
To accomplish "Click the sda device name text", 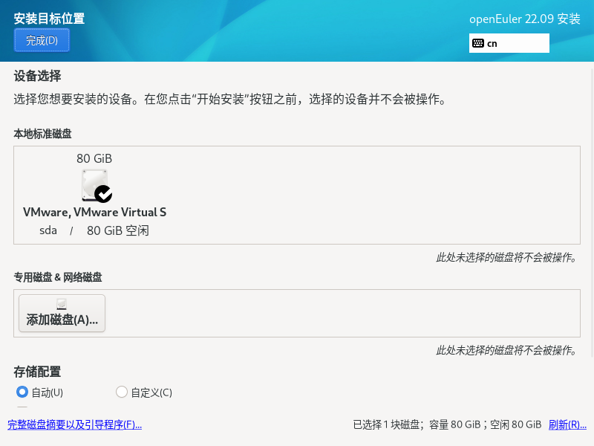I will (48, 230).
